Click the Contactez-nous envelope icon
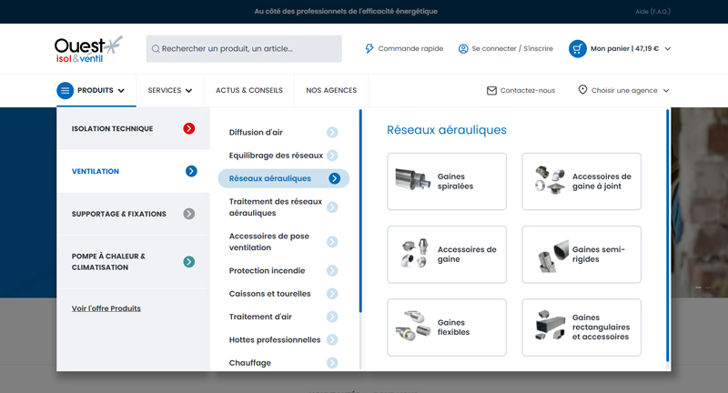Image resolution: width=728 pixels, height=393 pixels. 491,91
